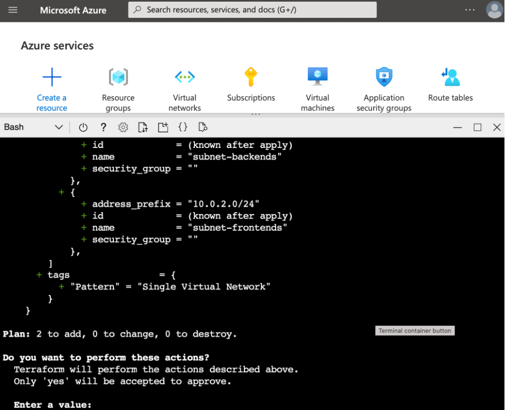Viewport: 505px width, 410px height.
Task: Click the "subnet-frontends" name value in terminal
Action: (237, 228)
